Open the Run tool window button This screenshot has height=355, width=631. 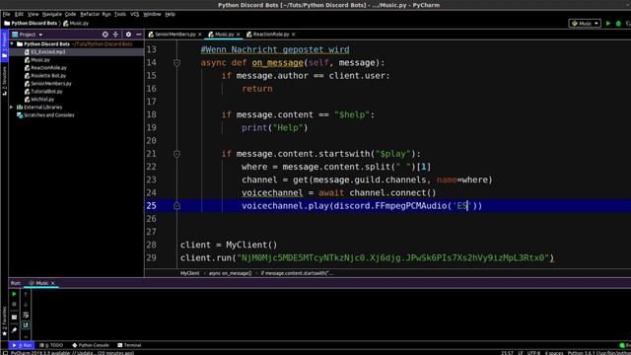22,345
